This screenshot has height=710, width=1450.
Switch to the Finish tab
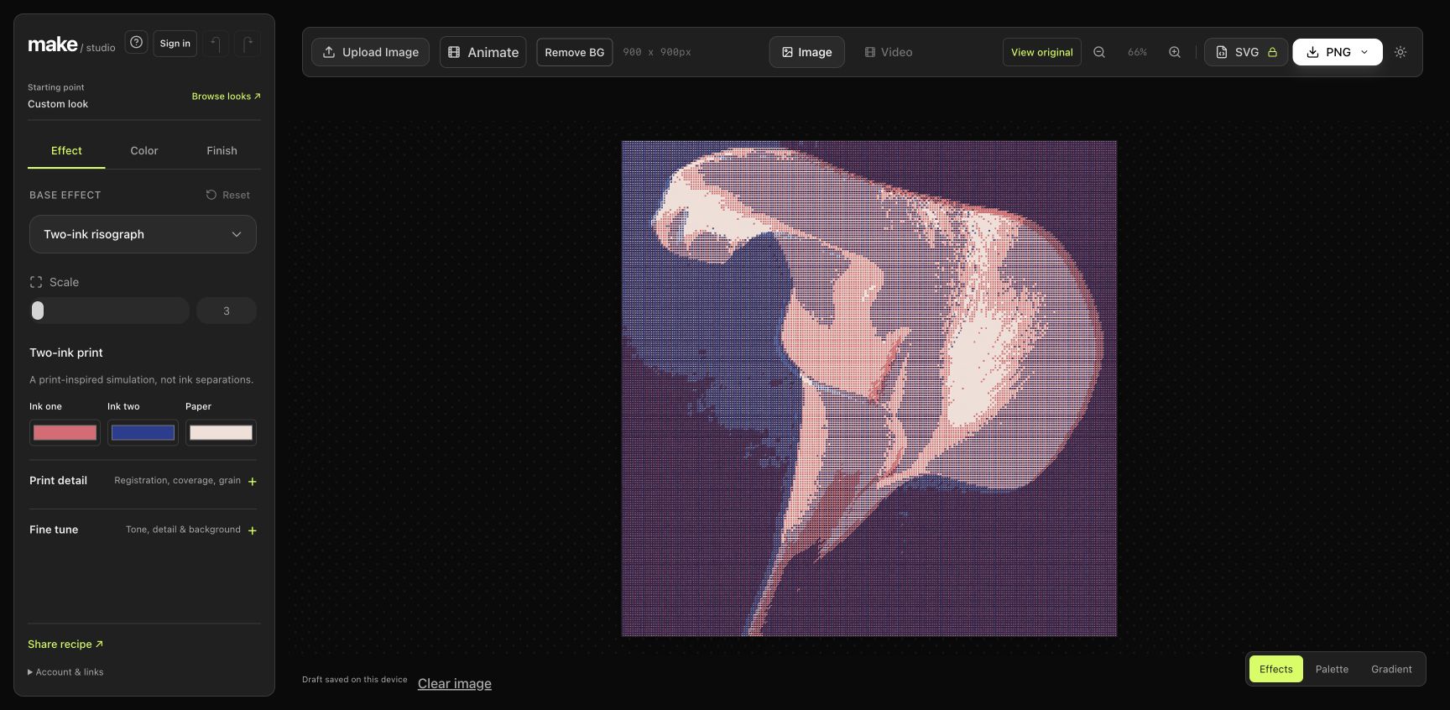pyautogui.click(x=222, y=151)
